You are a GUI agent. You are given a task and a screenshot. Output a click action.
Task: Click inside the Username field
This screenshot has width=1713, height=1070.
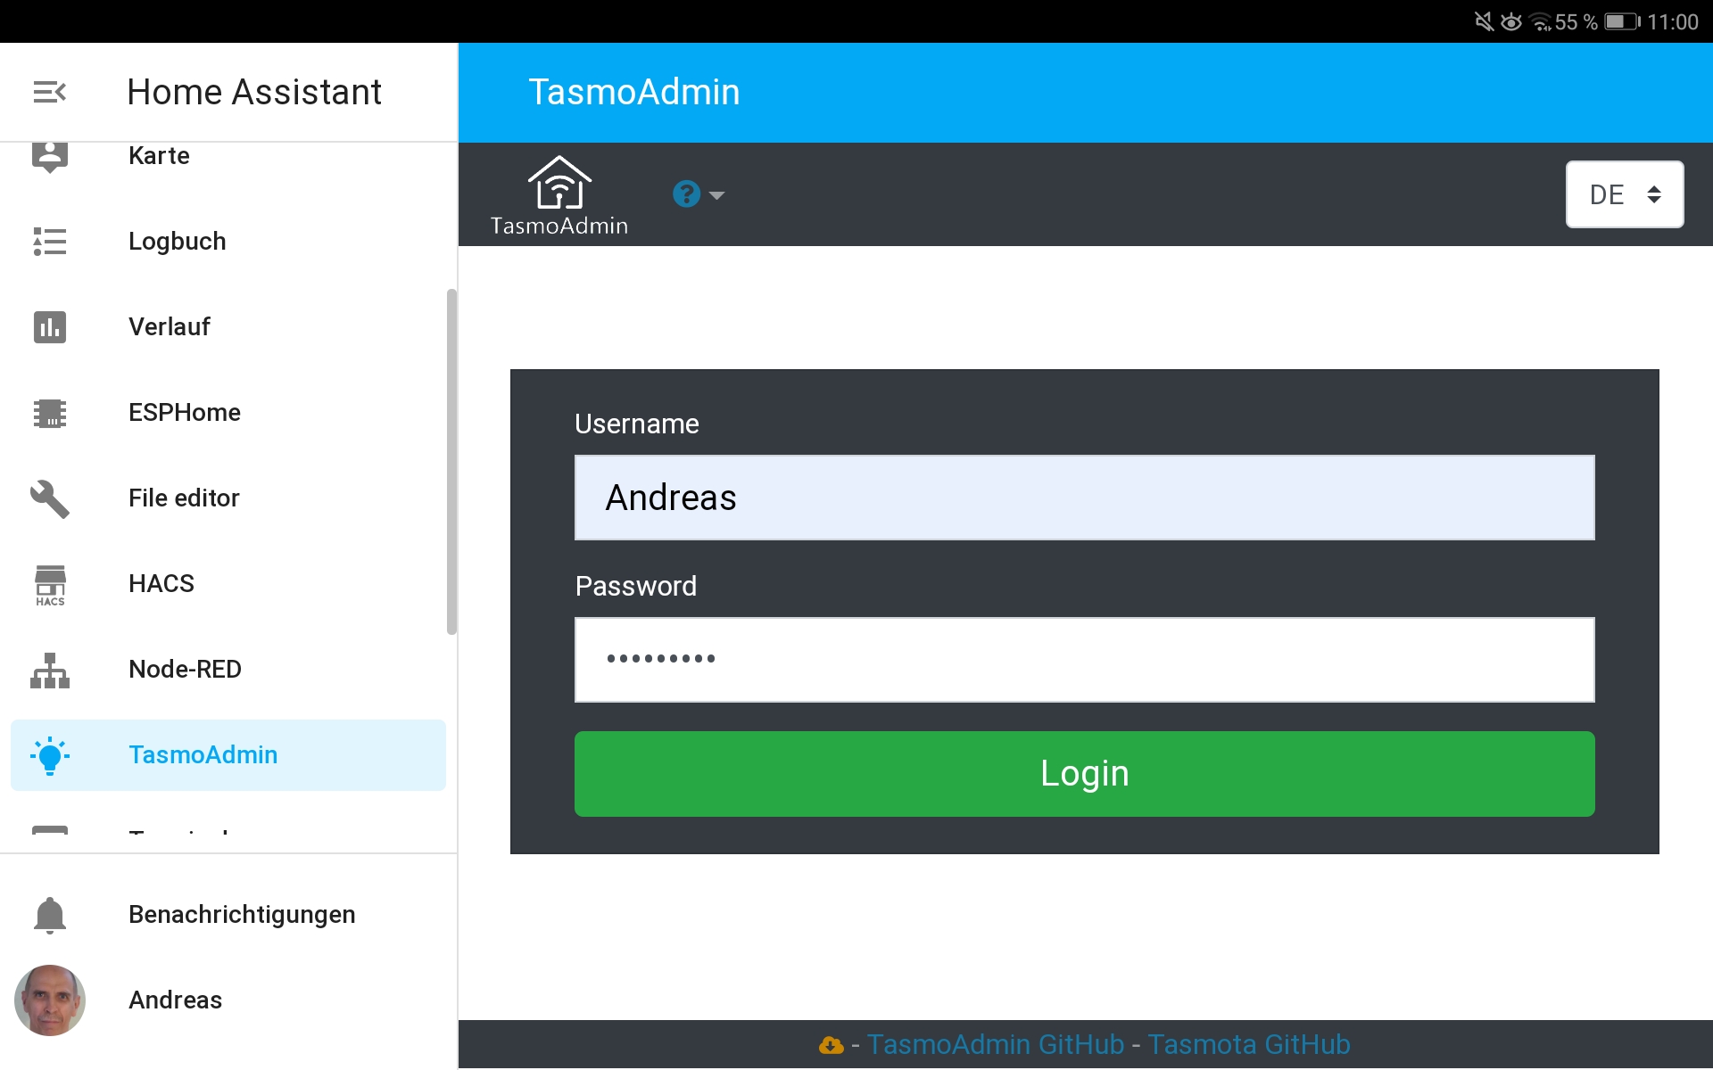(1083, 498)
